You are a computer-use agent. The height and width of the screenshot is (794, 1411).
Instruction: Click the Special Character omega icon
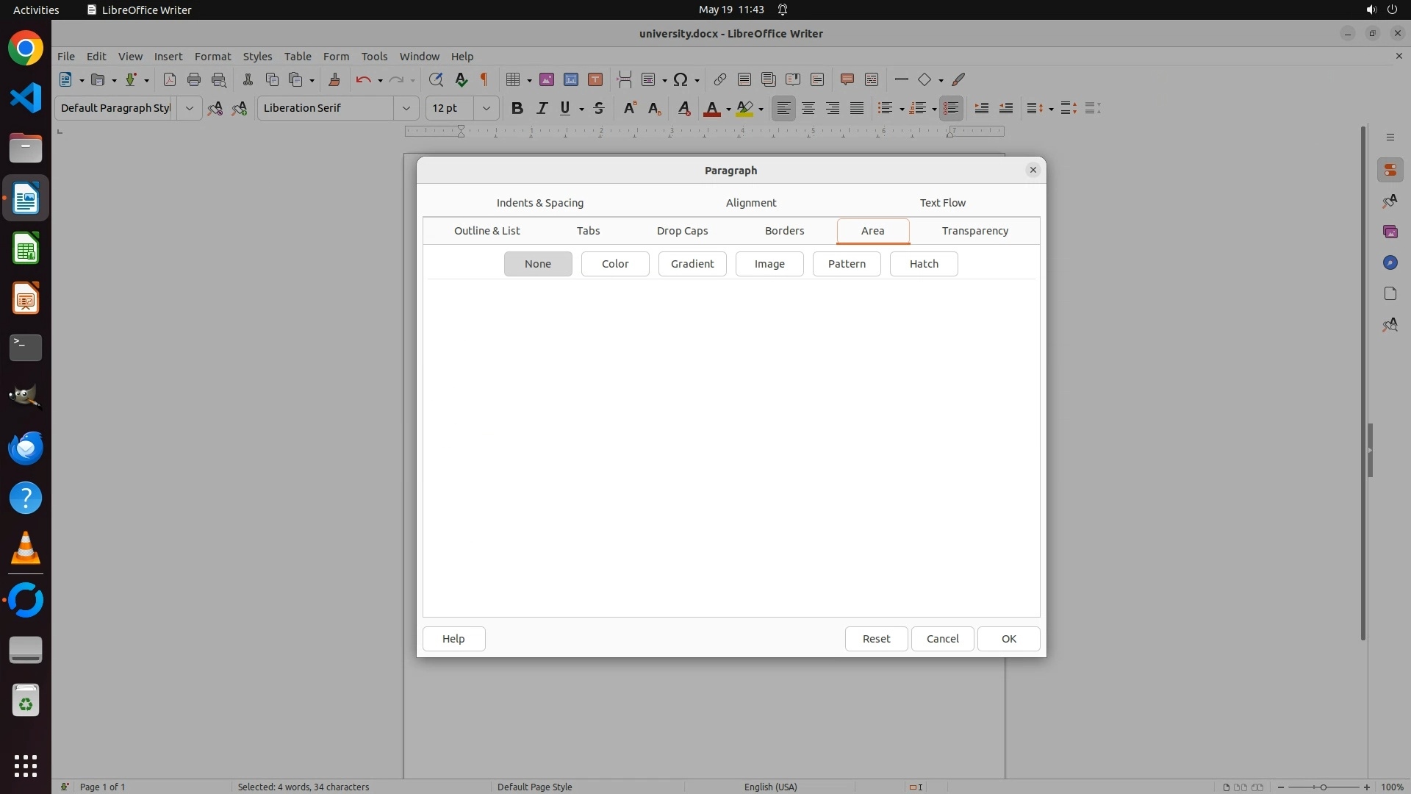[681, 79]
